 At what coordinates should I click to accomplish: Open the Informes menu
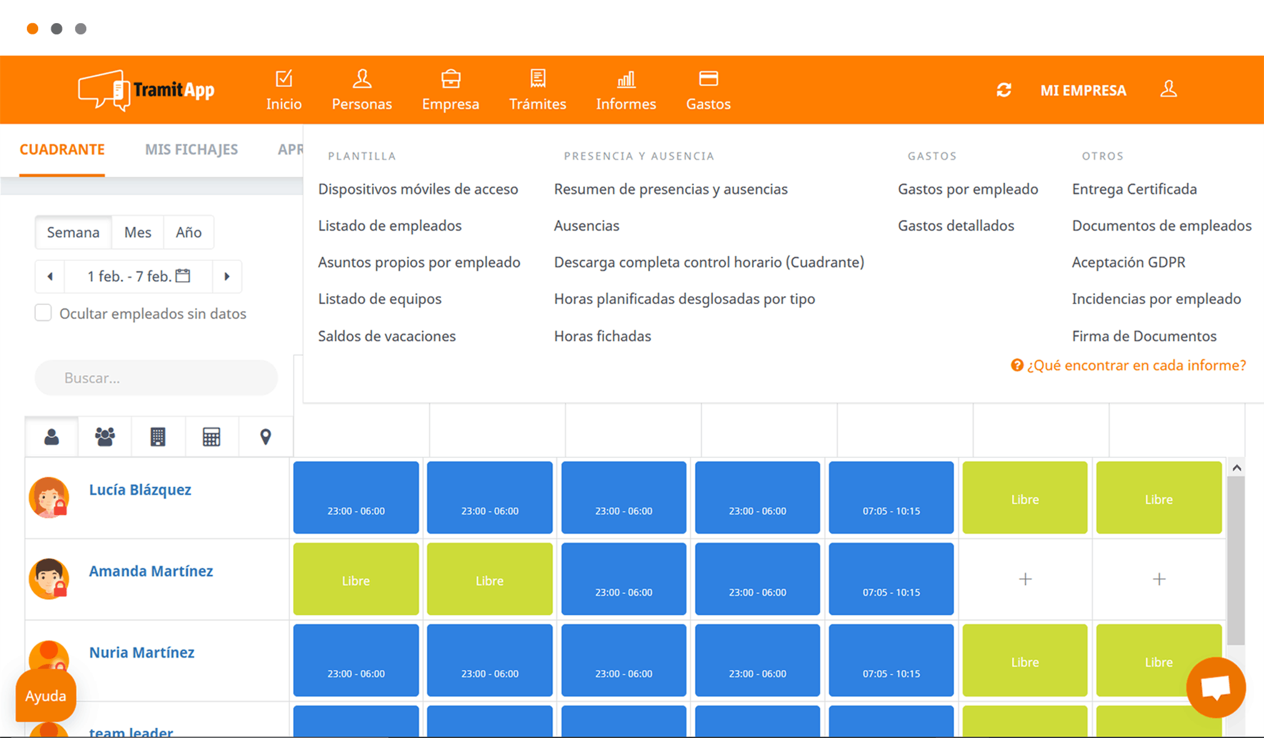(626, 91)
